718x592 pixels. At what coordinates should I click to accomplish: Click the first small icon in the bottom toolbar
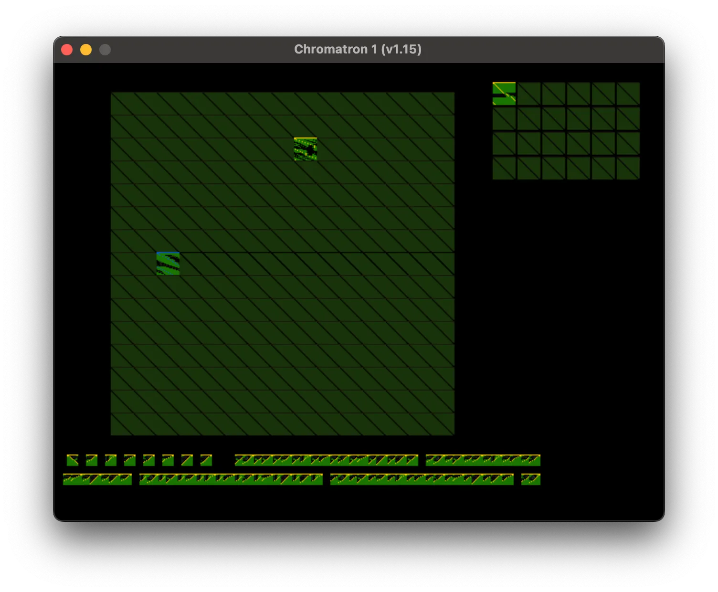[73, 460]
